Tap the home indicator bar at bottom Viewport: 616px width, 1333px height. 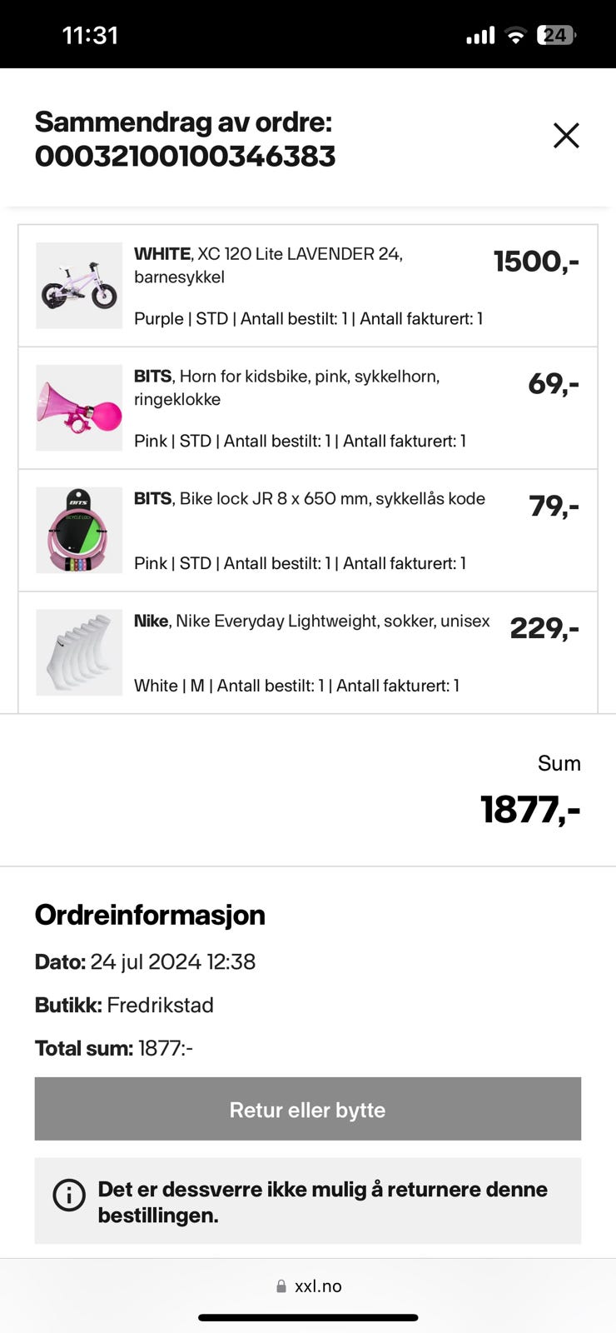pyautogui.click(x=308, y=1318)
